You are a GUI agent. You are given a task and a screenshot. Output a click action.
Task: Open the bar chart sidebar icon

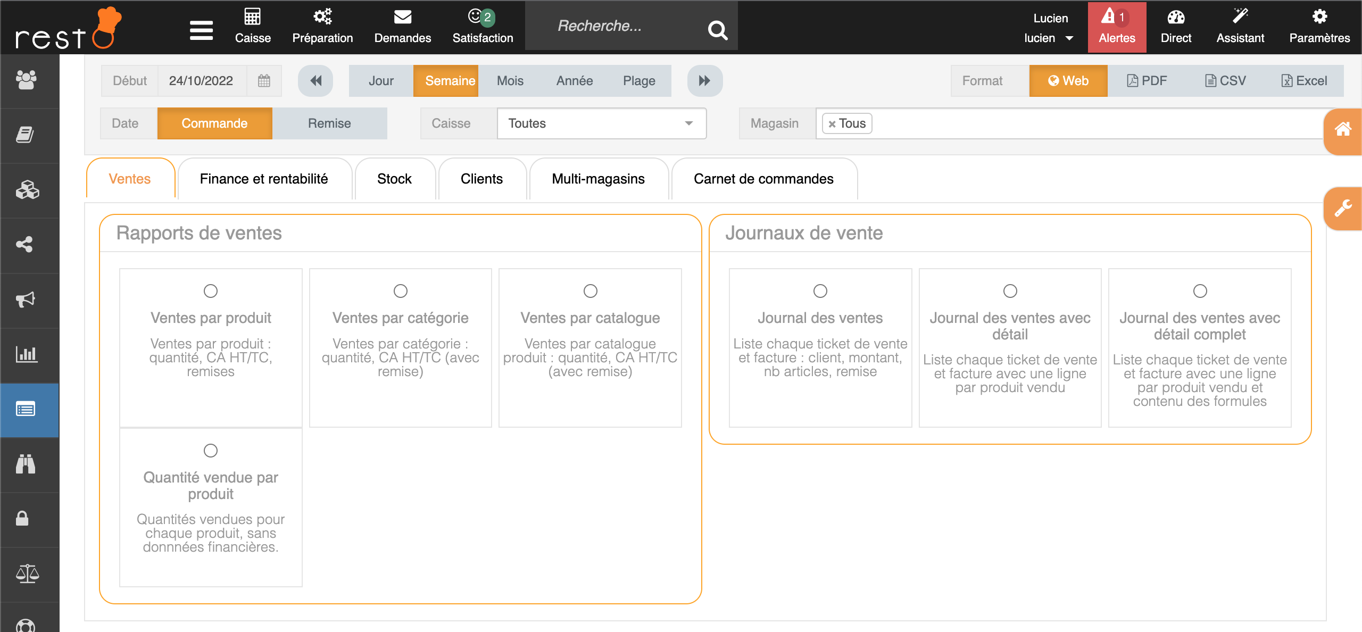27,354
